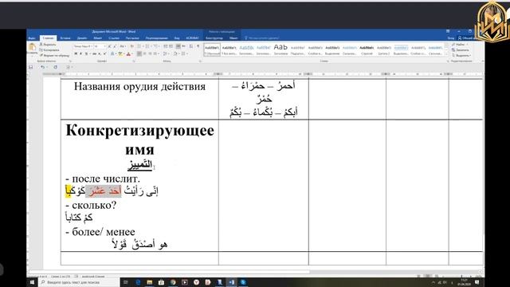The image size is (510, 287).
Task: Open the font name dropdown
Action: 92,46
